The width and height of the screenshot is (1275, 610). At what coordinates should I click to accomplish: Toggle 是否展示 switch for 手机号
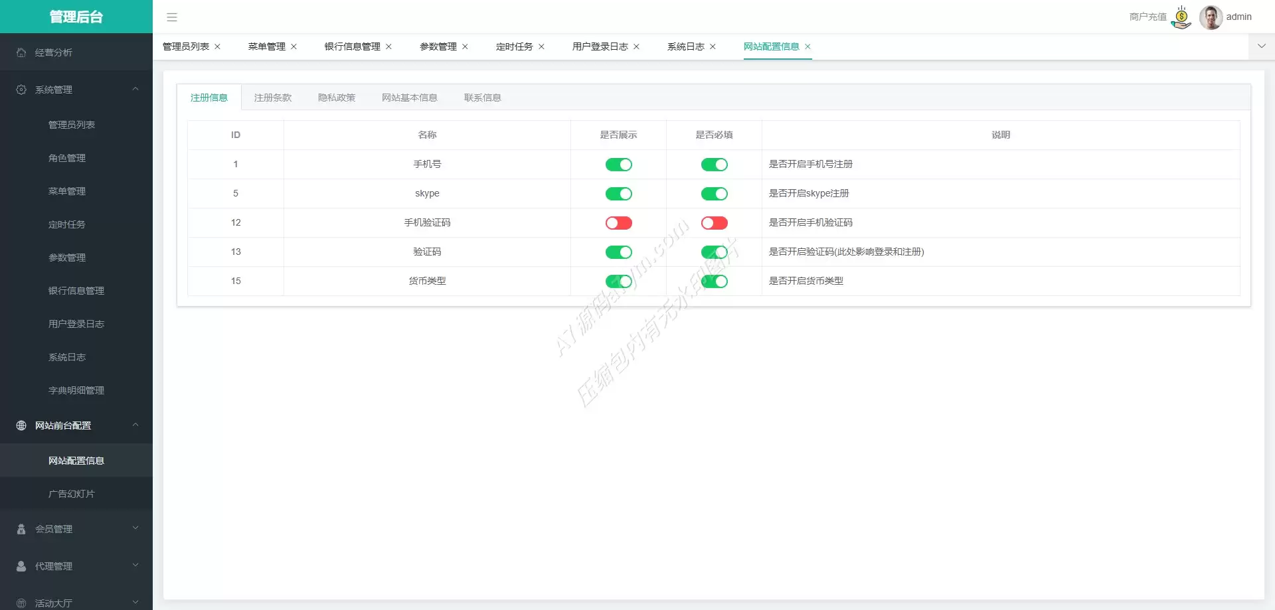(618, 165)
